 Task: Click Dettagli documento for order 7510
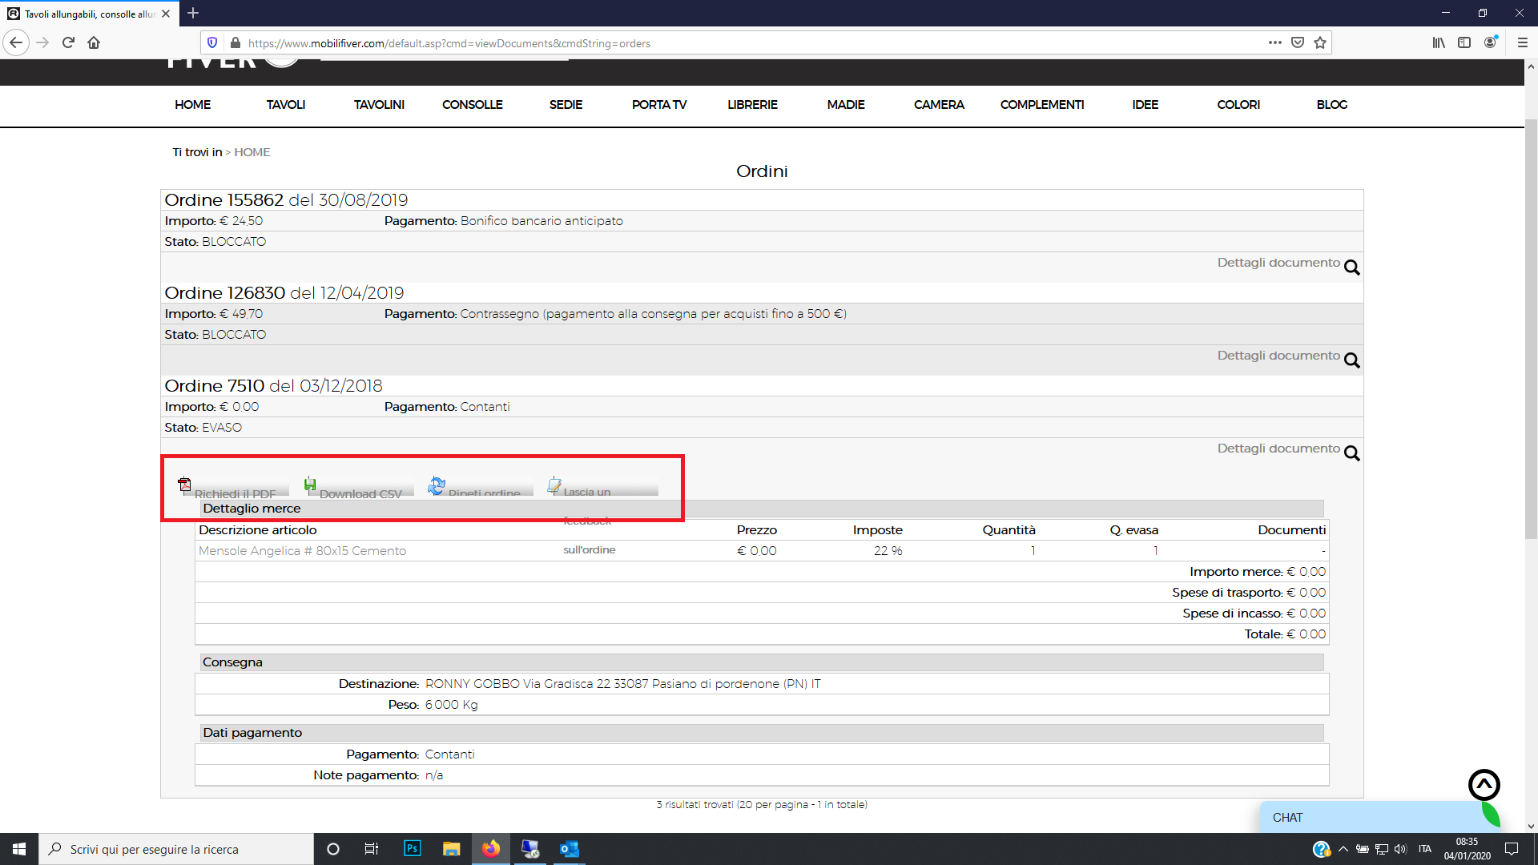click(x=1278, y=449)
